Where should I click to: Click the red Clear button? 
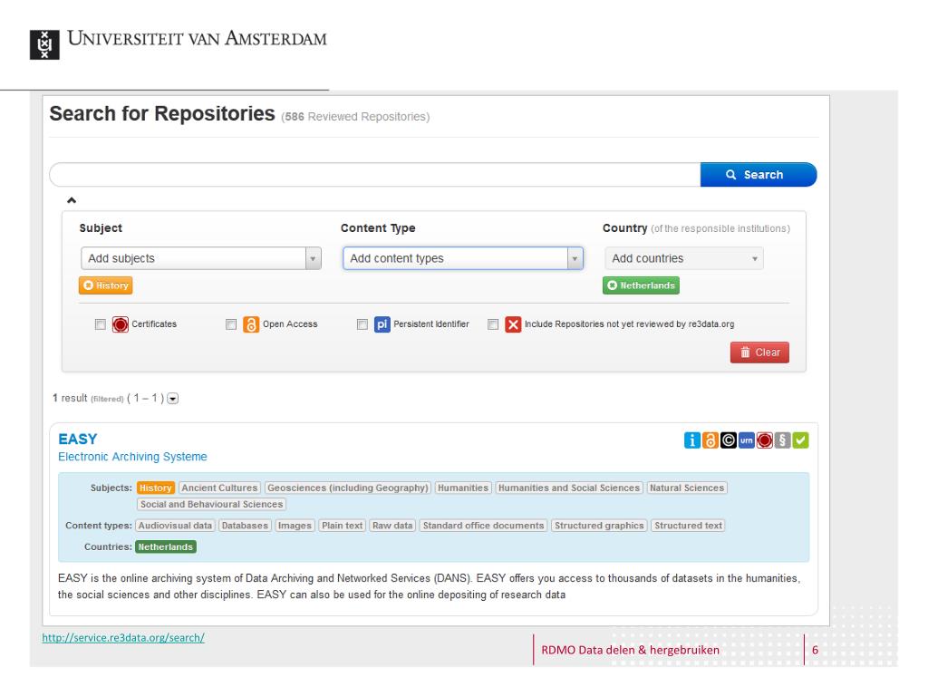759,353
